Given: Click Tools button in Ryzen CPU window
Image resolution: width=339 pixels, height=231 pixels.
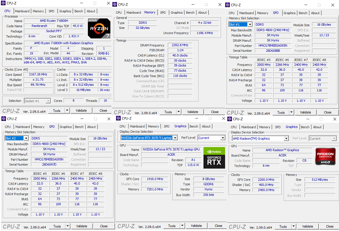Looking at the screenshot, I should (x=57, y=111).
